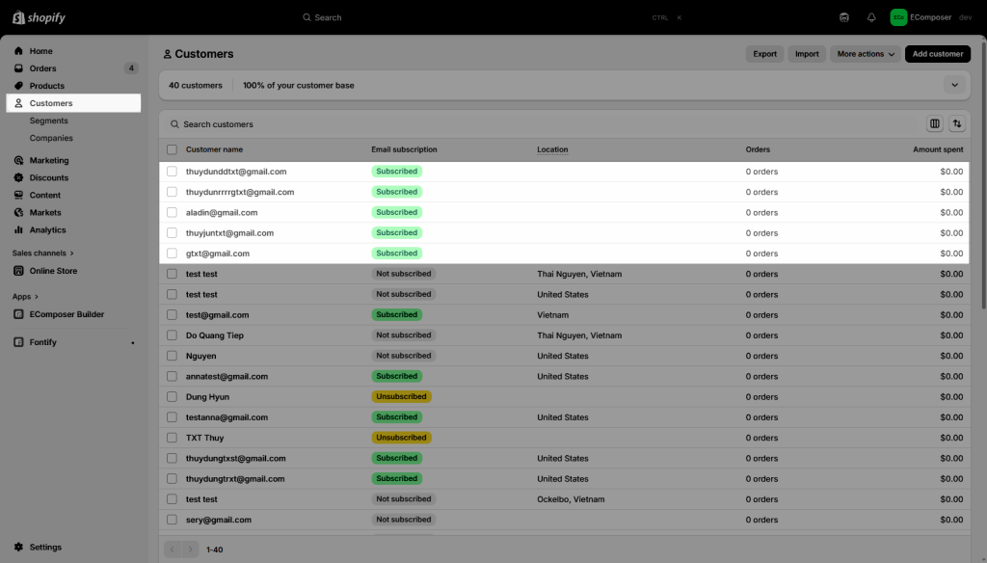This screenshot has height=563, width=987.
Task: Check the box for aladin@gmail.com
Action: point(172,213)
